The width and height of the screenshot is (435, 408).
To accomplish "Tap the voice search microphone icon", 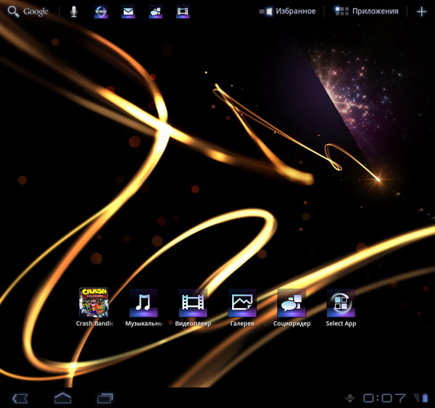I will tap(74, 12).
